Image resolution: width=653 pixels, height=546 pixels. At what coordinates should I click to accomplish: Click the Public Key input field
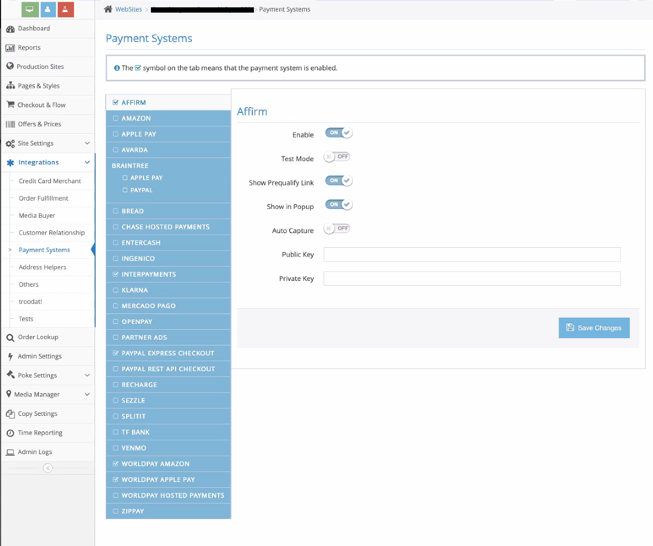pyautogui.click(x=472, y=255)
